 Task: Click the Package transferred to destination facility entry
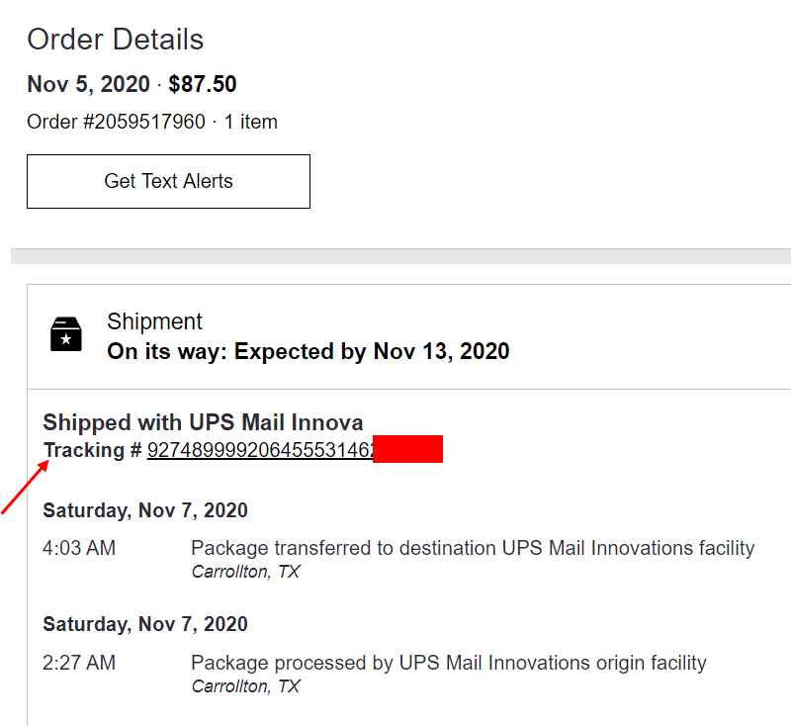coord(473,548)
